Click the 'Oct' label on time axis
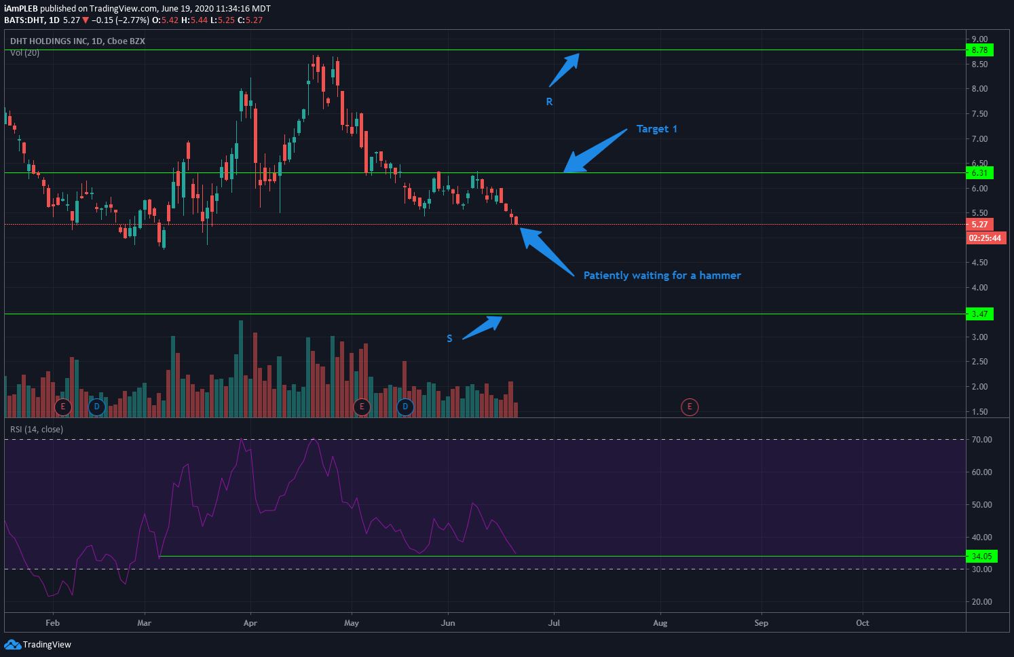Image resolution: width=1014 pixels, height=657 pixels. coord(863,623)
